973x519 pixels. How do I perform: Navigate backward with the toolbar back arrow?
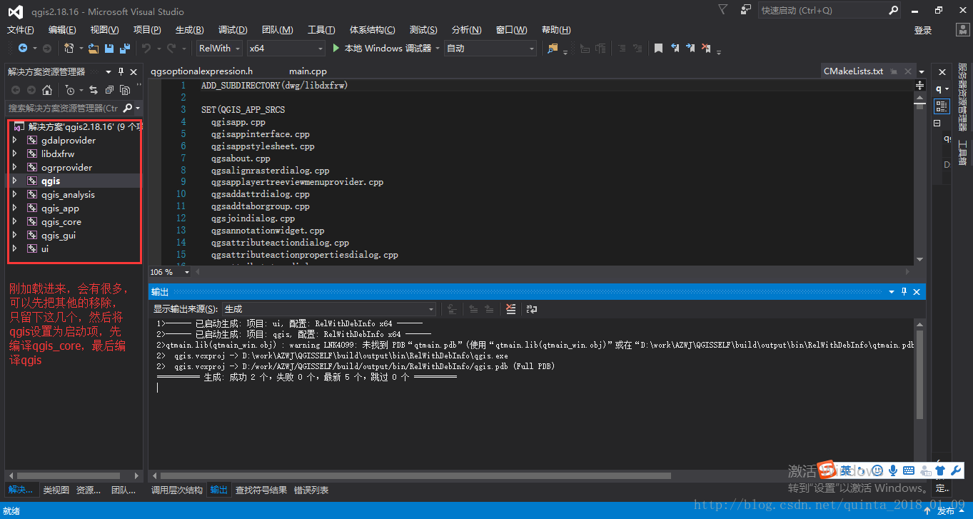pyautogui.click(x=23, y=49)
